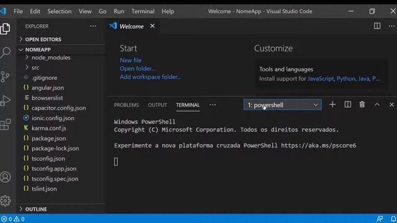Open karma.conf.js file
Image resolution: width=397 pixels, height=223 pixels.
pyautogui.click(x=49, y=128)
